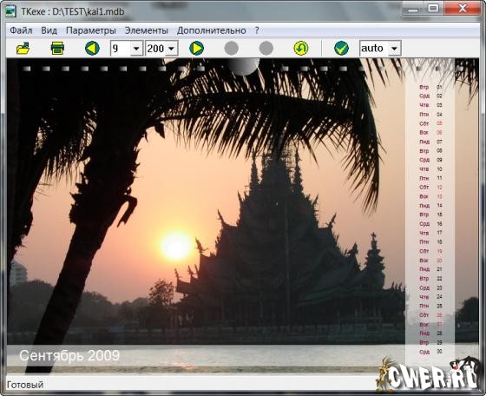
Task: Click the second gray circle toolbar button
Action: [x=266, y=49]
